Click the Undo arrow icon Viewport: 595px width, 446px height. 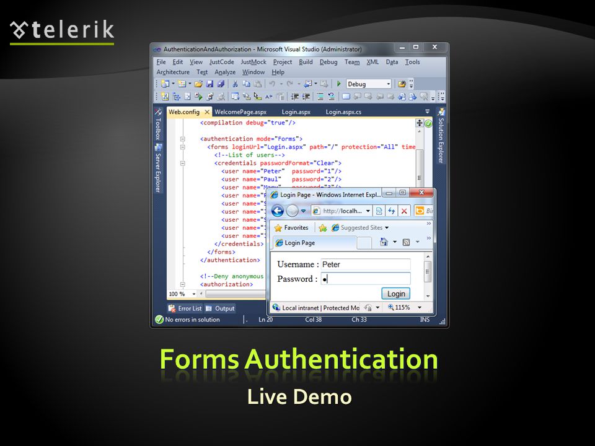click(272, 84)
